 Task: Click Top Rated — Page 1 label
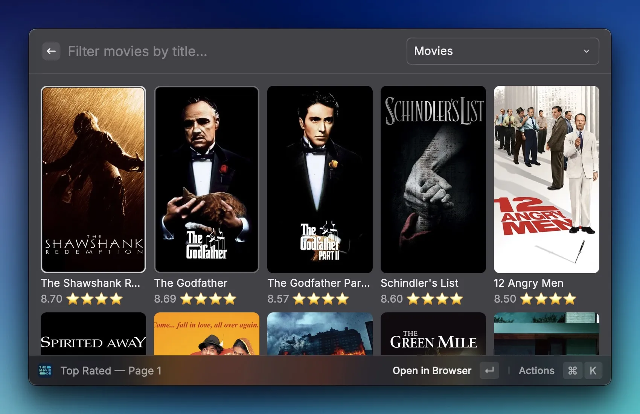tap(111, 370)
